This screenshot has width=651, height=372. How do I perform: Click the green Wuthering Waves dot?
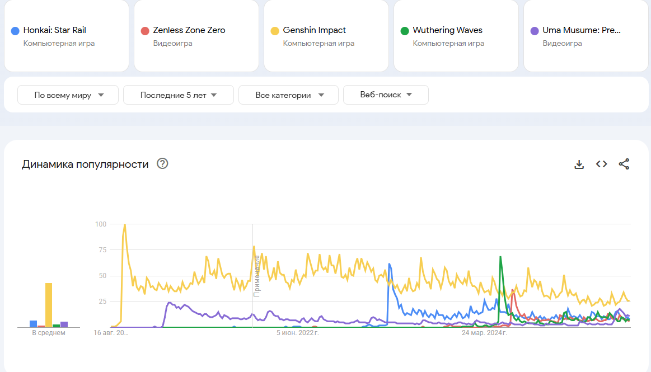[x=405, y=31]
